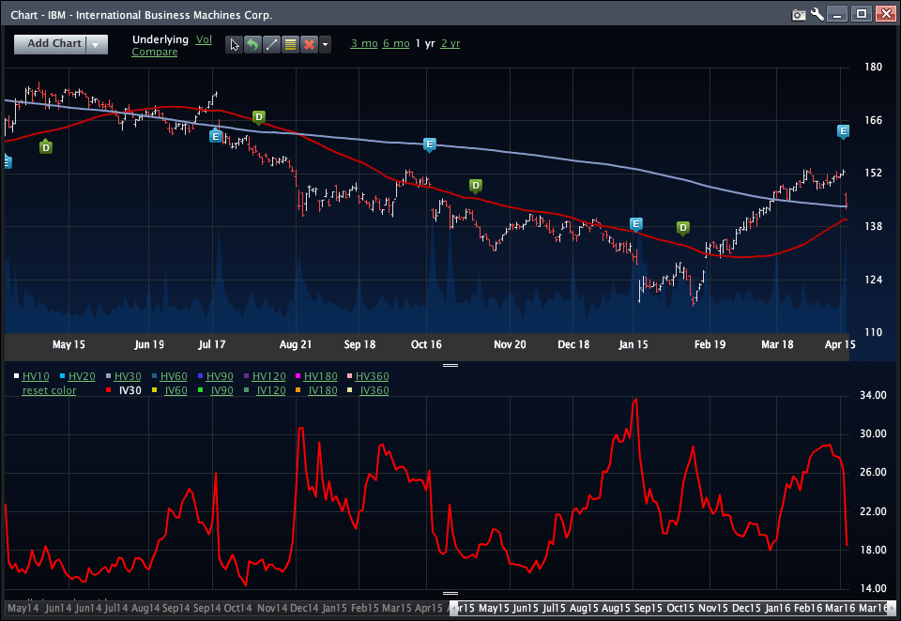Enable the IV60 implied volatility line
The image size is (901, 621).
176,390
